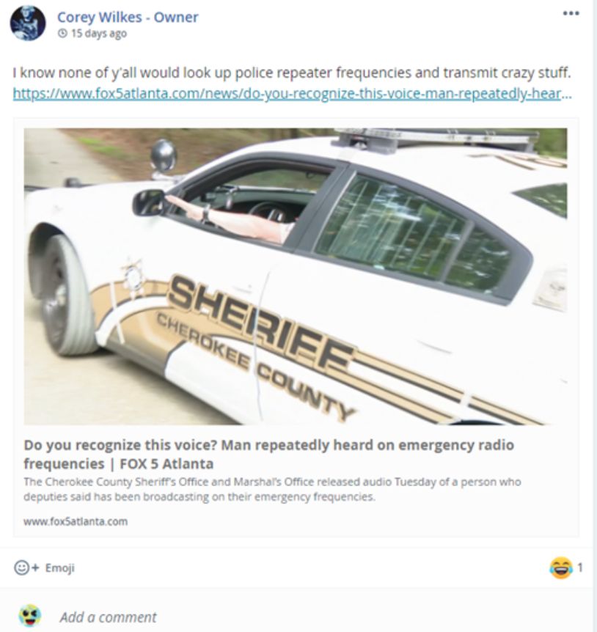The height and width of the screenshot is (632, 597).
Task: Click the post text about police repeater frequencies
Action: (292, 73)
